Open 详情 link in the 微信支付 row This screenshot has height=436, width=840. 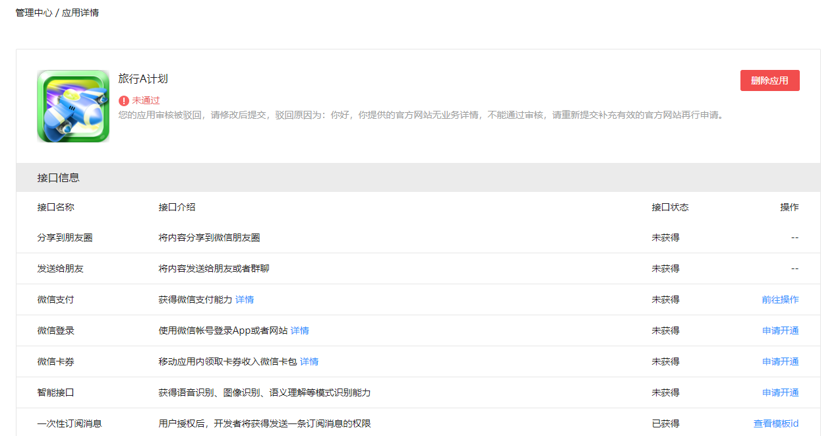pos(245,299)
